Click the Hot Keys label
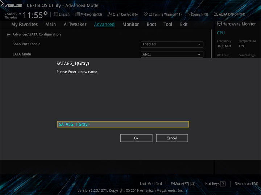The image size is (261, 195). point(212,183)
